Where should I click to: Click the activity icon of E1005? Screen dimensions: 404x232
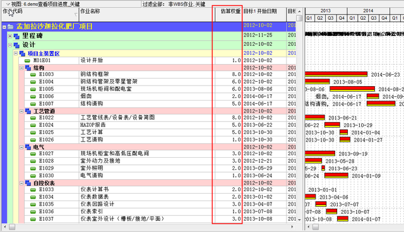point(33,89)
